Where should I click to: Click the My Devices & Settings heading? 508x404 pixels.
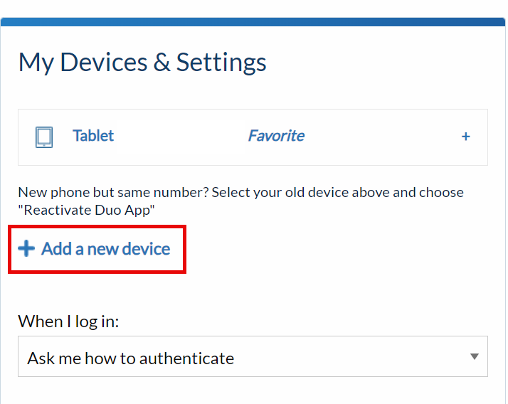142,62
